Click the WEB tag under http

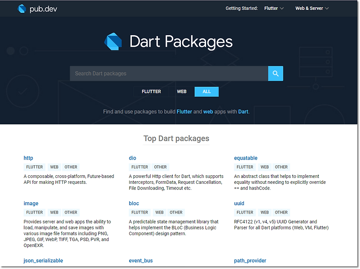54,167
